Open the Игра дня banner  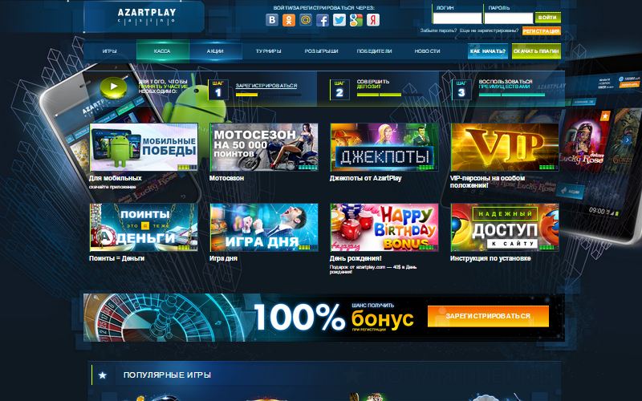[264, 228]
